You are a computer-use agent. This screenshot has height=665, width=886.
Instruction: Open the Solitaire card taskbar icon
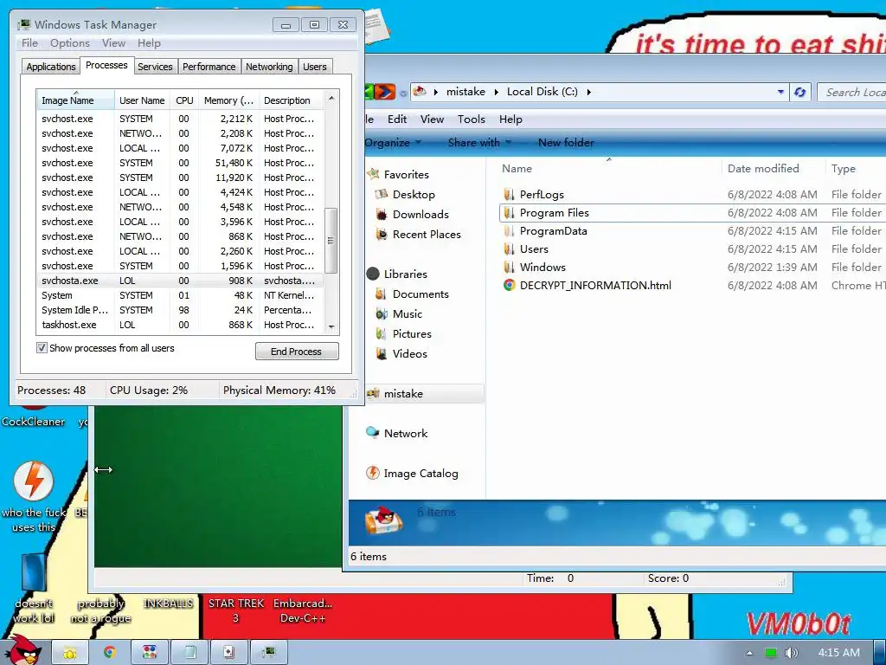[228, 653]
